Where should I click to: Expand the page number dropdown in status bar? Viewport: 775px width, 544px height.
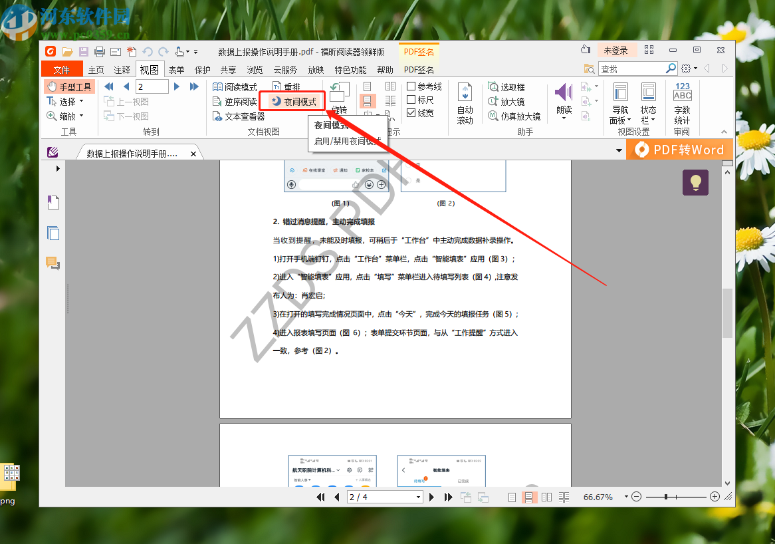(x=418, y=497)
